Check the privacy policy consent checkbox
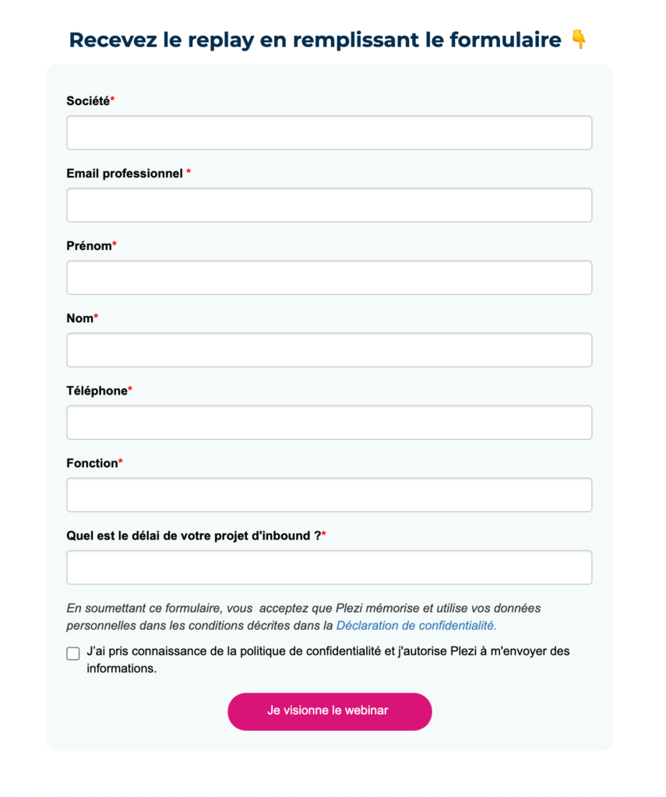 pos(72,654)
